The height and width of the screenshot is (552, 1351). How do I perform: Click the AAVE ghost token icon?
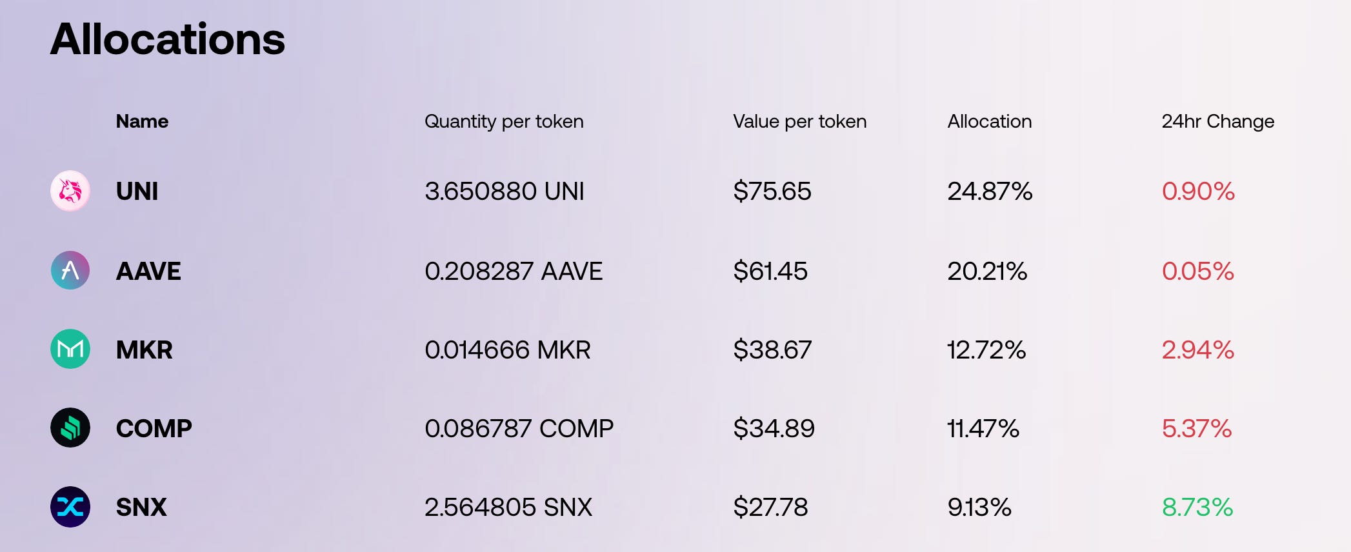70,270
